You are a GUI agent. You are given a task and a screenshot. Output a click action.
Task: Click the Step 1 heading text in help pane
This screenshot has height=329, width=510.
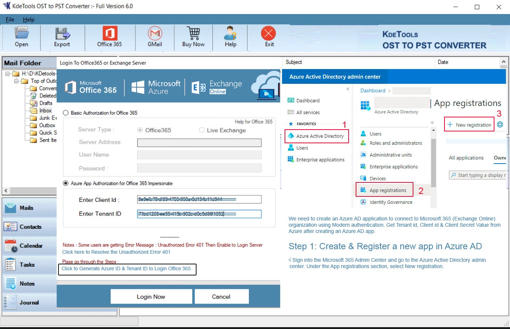(385, 246)
